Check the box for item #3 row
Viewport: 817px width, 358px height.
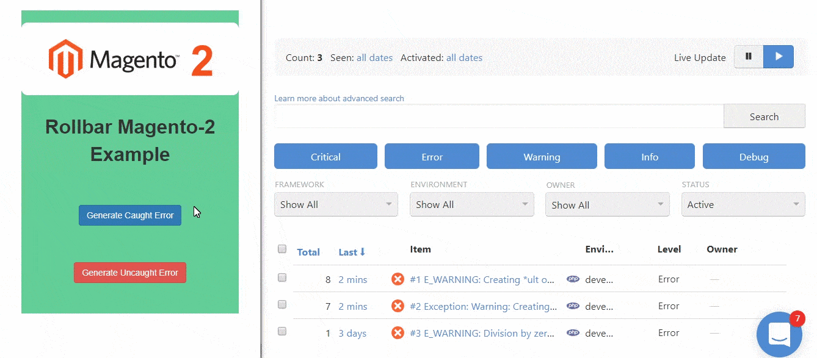[x=282, y=331]
